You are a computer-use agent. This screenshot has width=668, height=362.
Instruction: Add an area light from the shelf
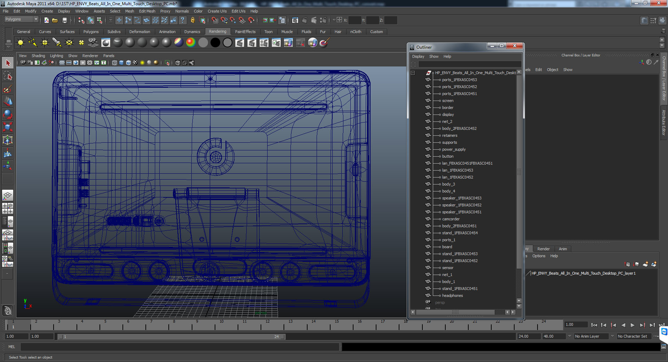click(x=69, y=42)
